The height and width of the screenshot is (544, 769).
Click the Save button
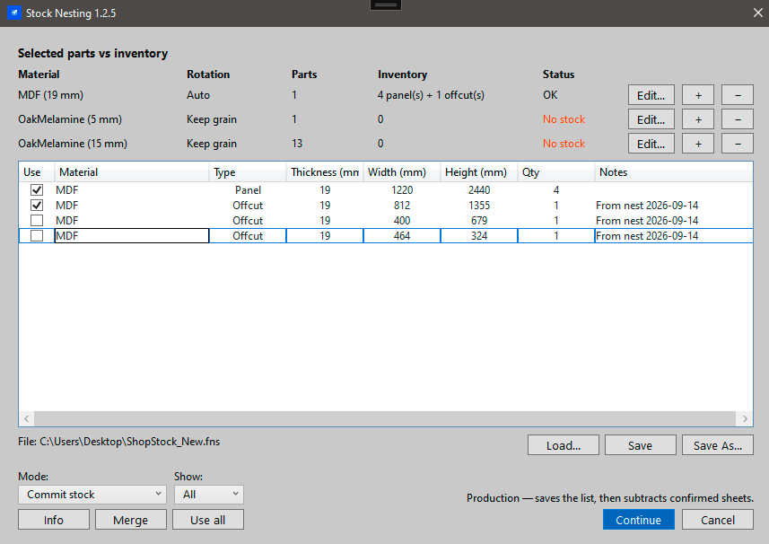pyautogui.click(x=640, y=445)
